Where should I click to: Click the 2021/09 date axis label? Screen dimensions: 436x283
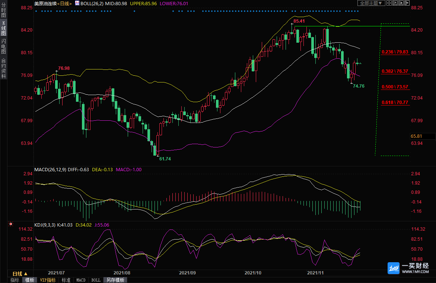tap(187, 273)
